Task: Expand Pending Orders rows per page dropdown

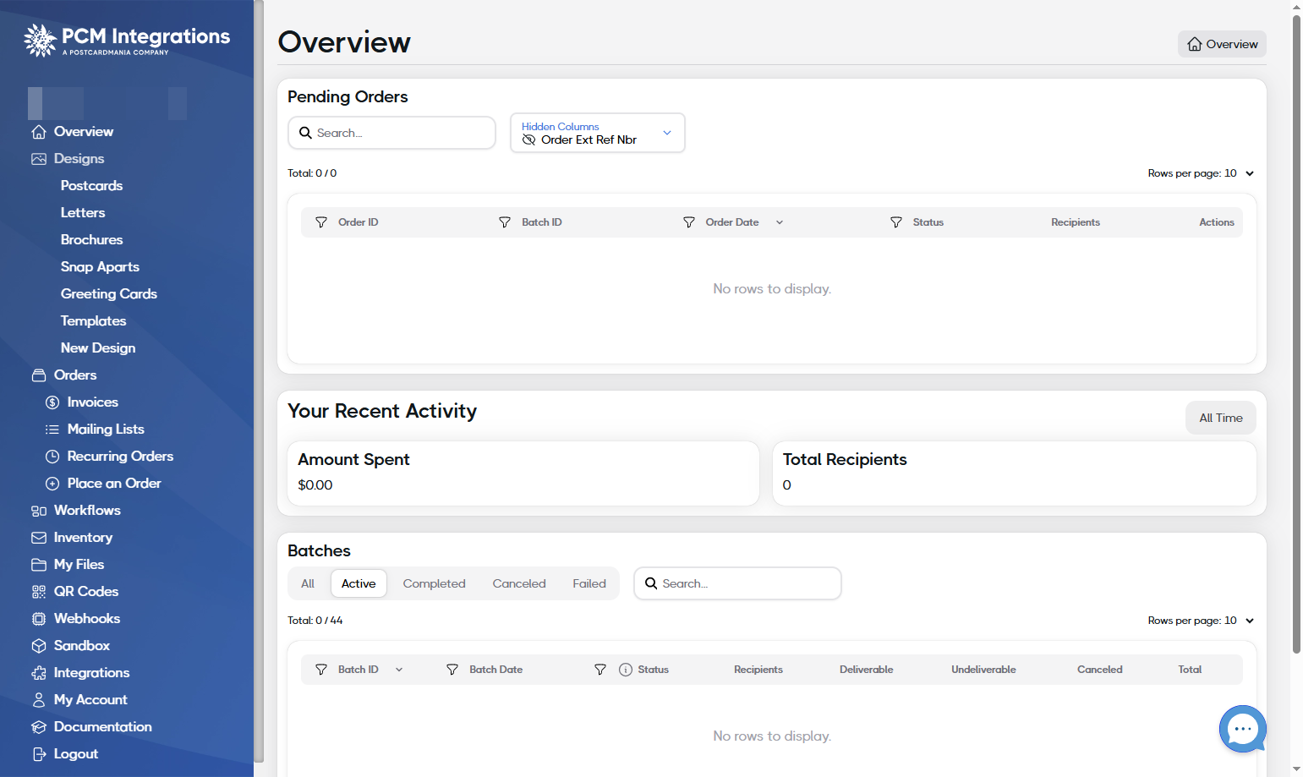Action: (1201, 173)
